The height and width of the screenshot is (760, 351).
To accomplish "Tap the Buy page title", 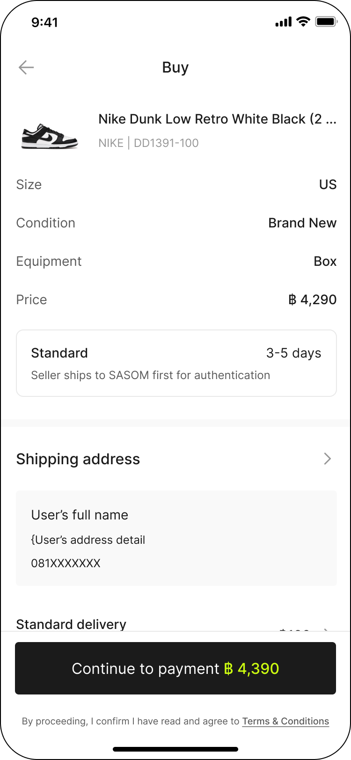I will point(175,67).
